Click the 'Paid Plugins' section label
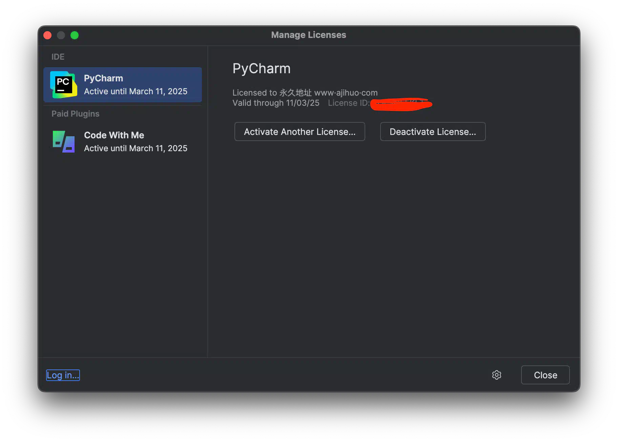This screenshot has width=618, height=442. tap(75, 114)
